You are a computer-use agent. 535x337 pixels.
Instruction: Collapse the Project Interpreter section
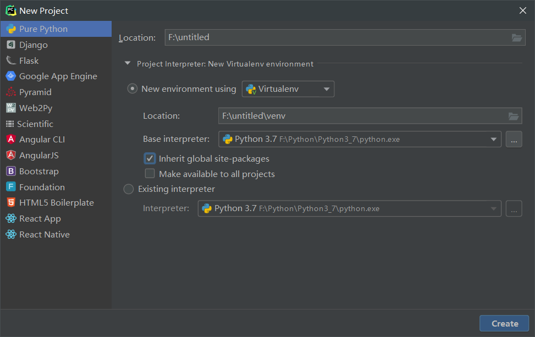tap(128, 63)
